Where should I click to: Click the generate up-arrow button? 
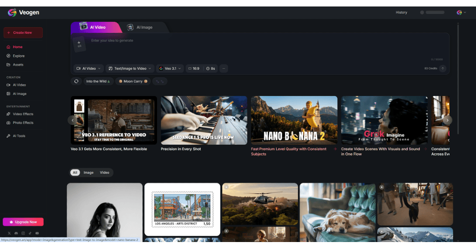[x=443, y=69]
